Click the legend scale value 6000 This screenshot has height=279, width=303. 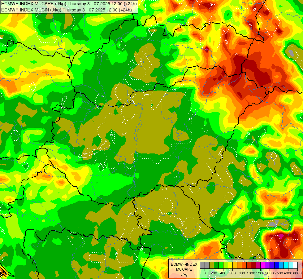click(x=297, y=273)
